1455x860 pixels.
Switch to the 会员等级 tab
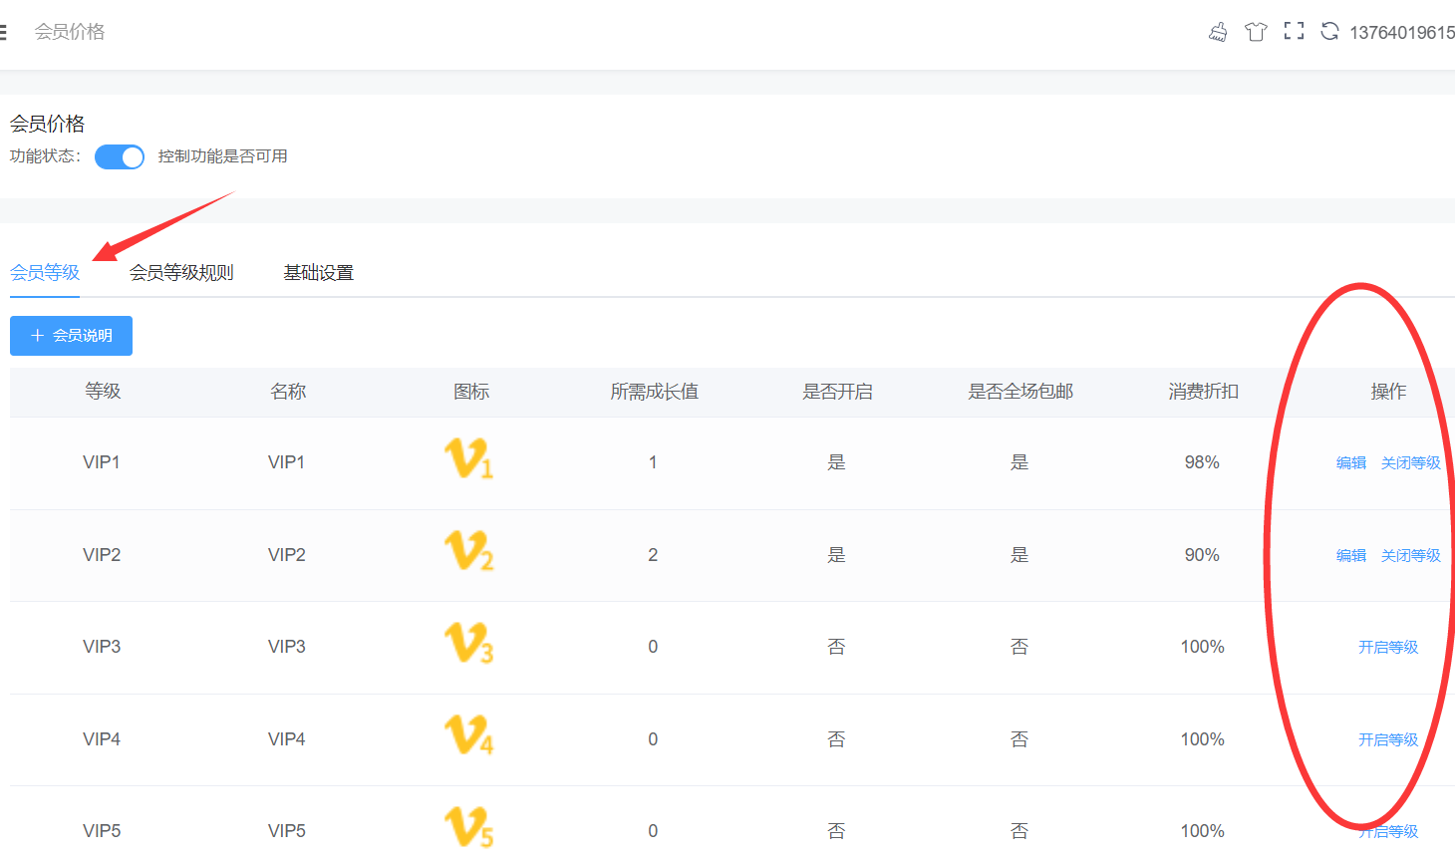tap(45, 272)
